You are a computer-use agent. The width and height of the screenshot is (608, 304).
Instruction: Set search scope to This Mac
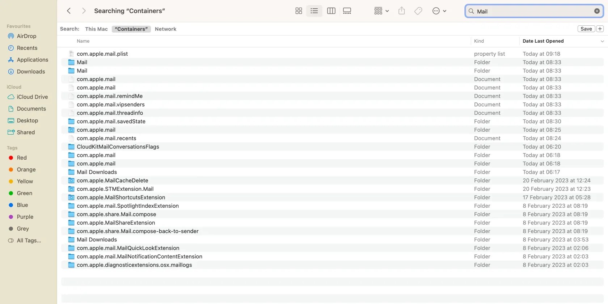96,29
